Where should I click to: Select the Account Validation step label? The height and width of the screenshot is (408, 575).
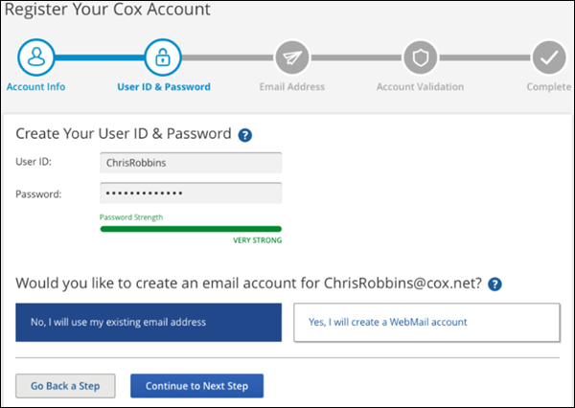tap(421, 87)
